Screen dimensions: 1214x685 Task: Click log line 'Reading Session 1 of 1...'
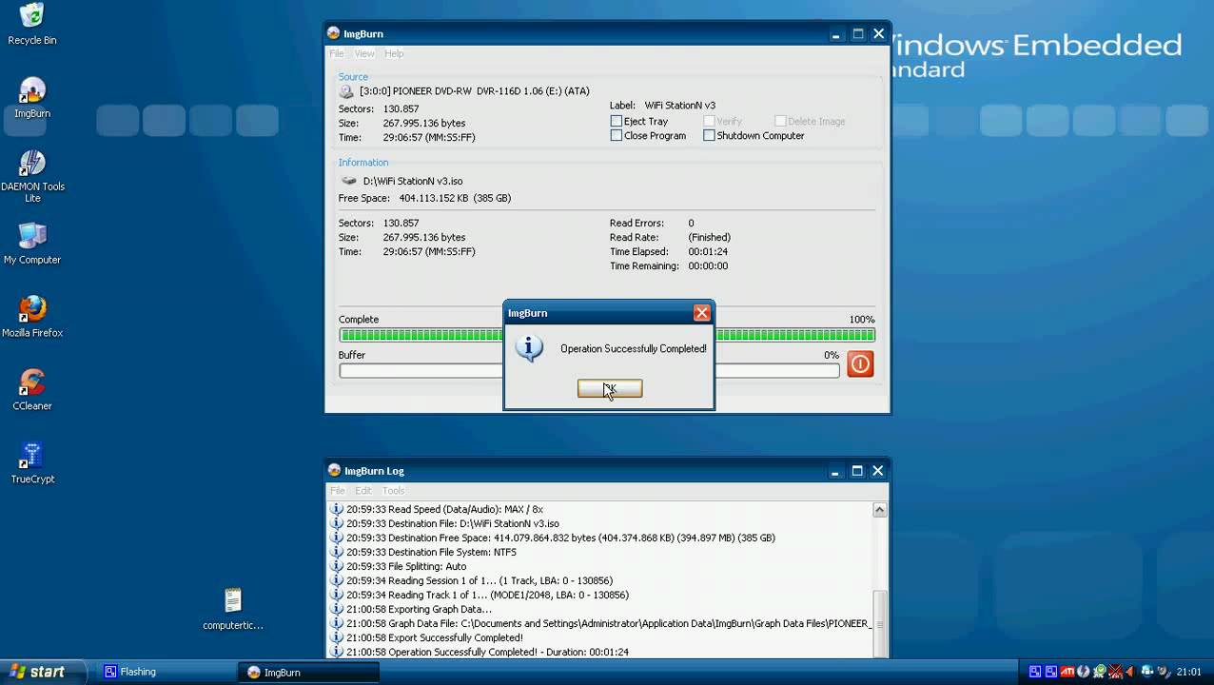click(480, 580)
